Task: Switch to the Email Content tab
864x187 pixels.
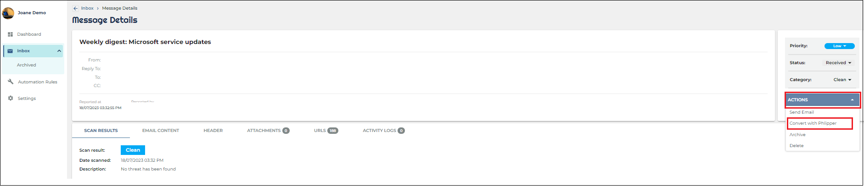Action: [161, 131]
